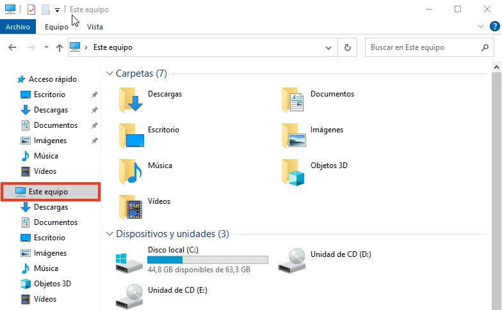Refresh the Este equipo view

tap(347, 47)
